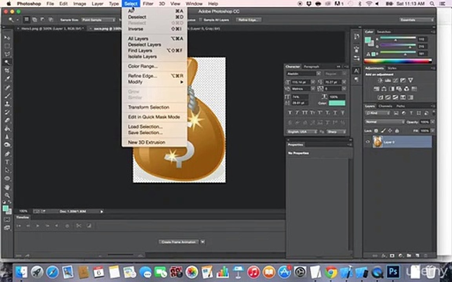
Task: Select the Eyedropper tool
Action: [x=7, y=79]
